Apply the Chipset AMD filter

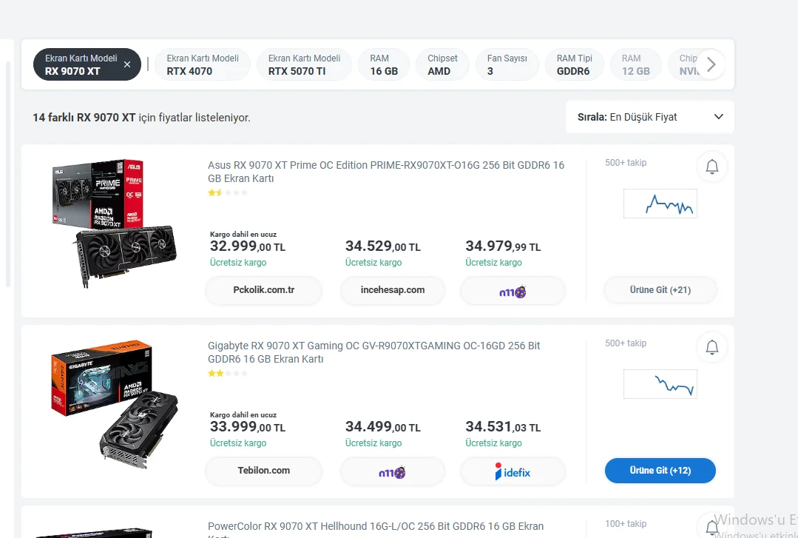tap(442, 65)
